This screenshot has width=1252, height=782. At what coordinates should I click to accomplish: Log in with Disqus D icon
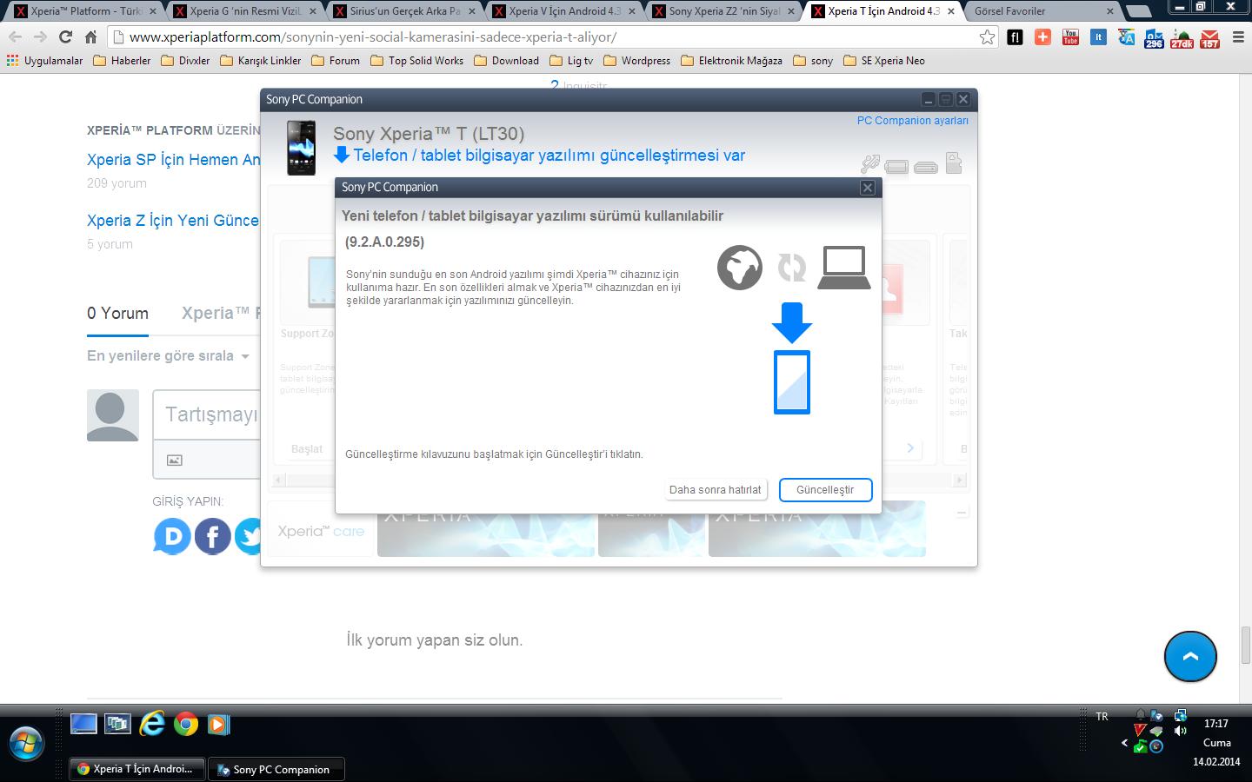172,536
